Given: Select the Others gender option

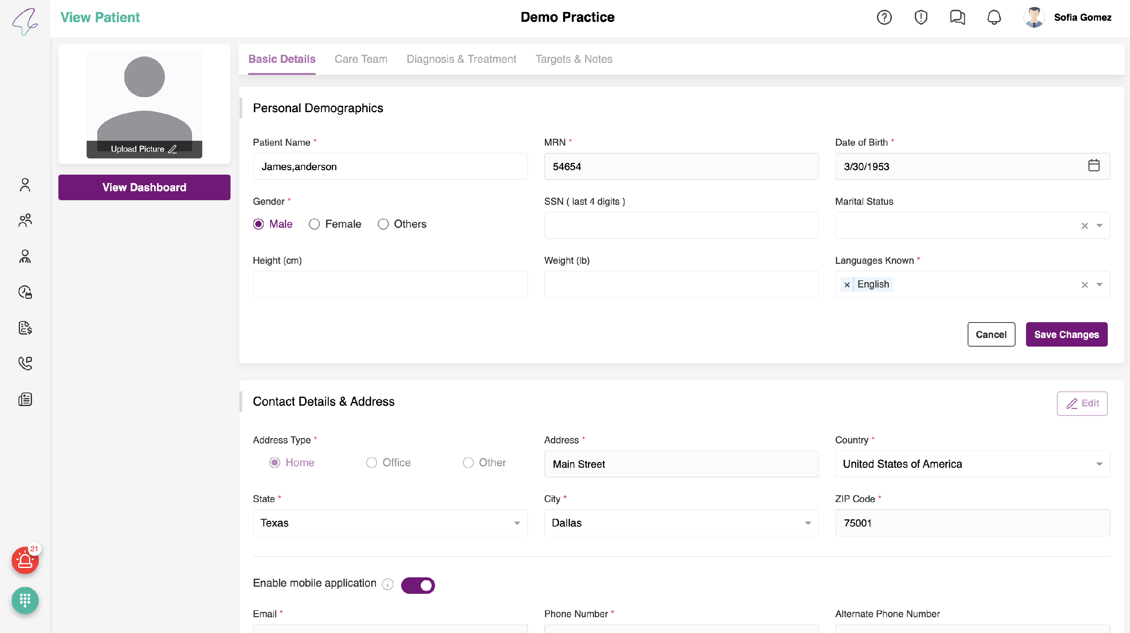Looking at the screenshot, I should [x=383, y=224].
